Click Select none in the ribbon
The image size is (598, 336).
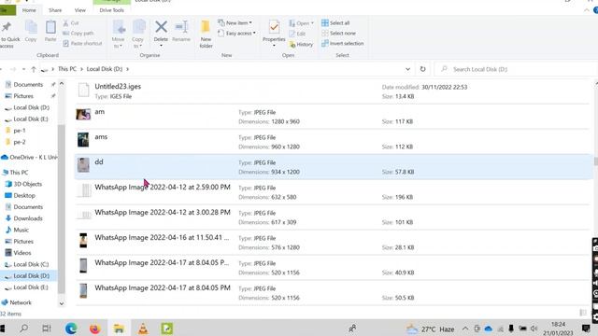338,34
